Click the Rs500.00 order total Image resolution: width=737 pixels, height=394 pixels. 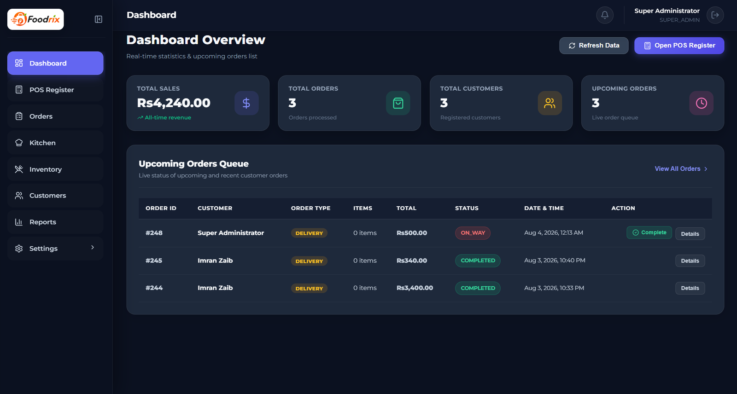412,233
